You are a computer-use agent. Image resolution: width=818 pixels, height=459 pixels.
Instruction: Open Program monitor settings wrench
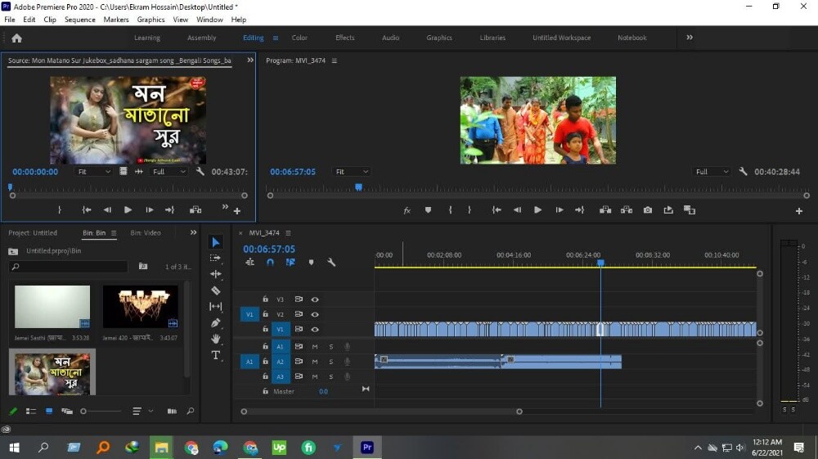pyautogui.click(x=743, y=171)
